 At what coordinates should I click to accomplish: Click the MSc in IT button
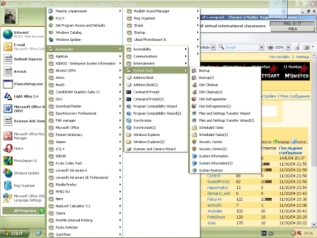tap(292, 24)
